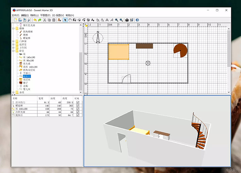Click the scissors cut icon
This screenshot has width=241, height=173.
point(45,20)
